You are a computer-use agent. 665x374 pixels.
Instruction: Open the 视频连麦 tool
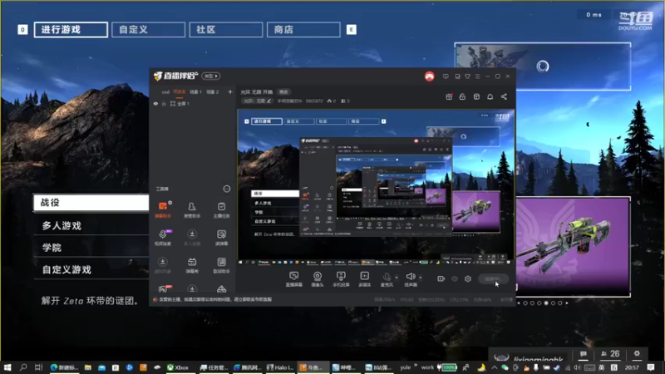(162, 238)
